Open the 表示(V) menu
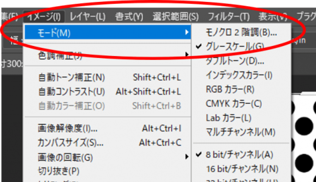The image size is (316, 182). tap(273, 17)
